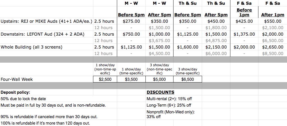Select the $3,675.00 LEFONT 12-hour cell
Image resolution: width=287 pixels, height=126 pixels.
click(x=159, y=40)
